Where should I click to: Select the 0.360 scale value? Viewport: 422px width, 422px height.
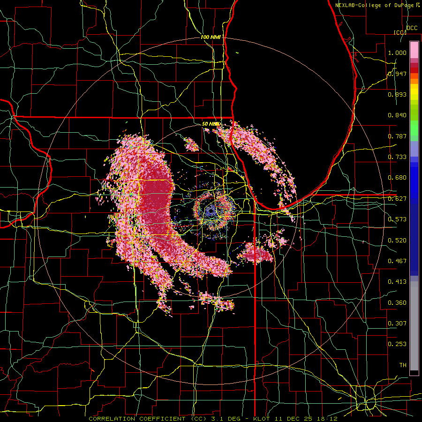[397, 303]
